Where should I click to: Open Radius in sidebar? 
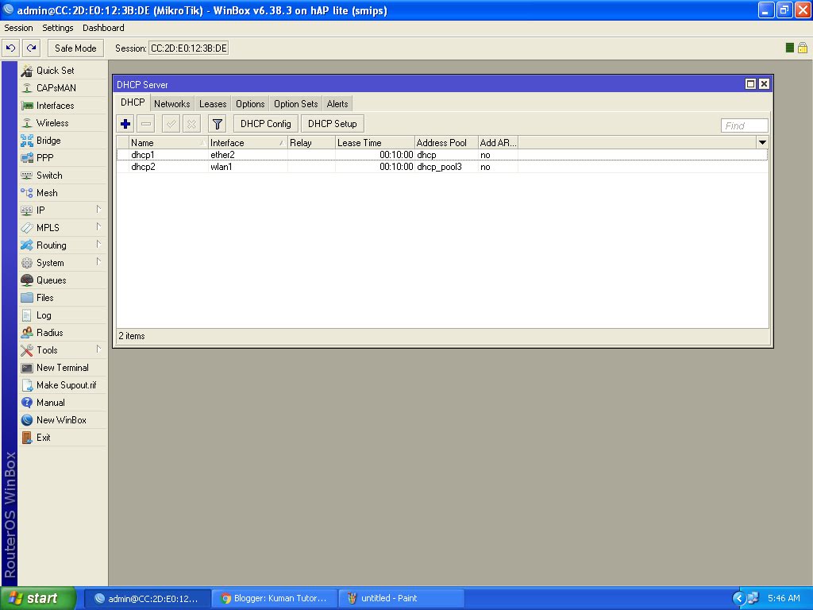point(62,333)
